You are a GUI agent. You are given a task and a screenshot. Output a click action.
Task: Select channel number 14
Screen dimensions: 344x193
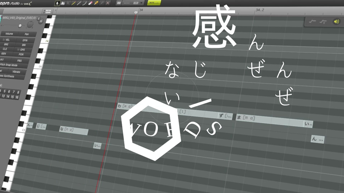point(8,96)
